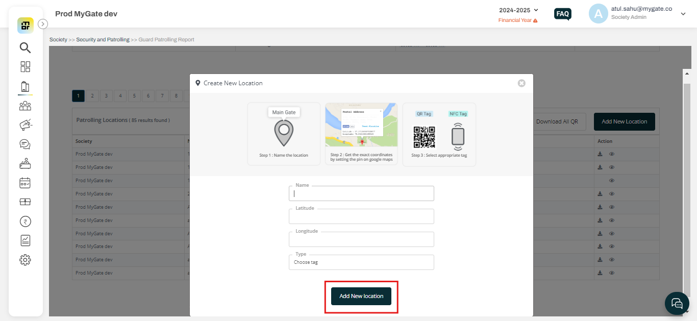Click the Download All QR button

(557, 121)
